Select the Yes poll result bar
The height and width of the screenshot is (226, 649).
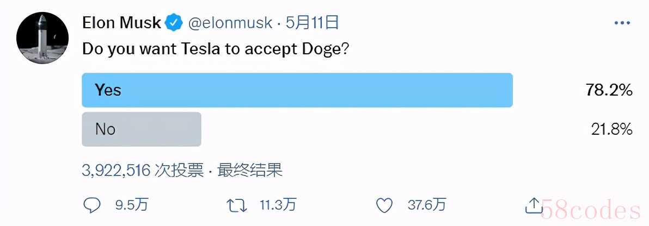tap(297, 90)
